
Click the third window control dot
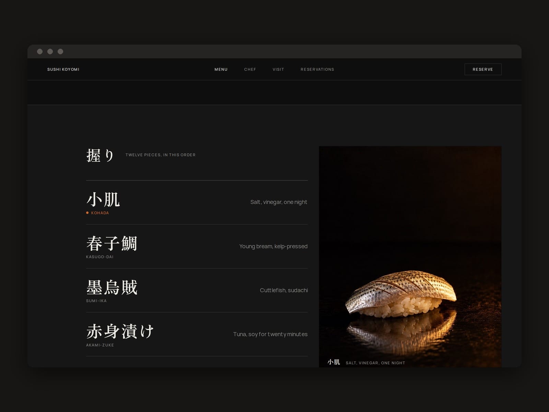coord(60,51)
